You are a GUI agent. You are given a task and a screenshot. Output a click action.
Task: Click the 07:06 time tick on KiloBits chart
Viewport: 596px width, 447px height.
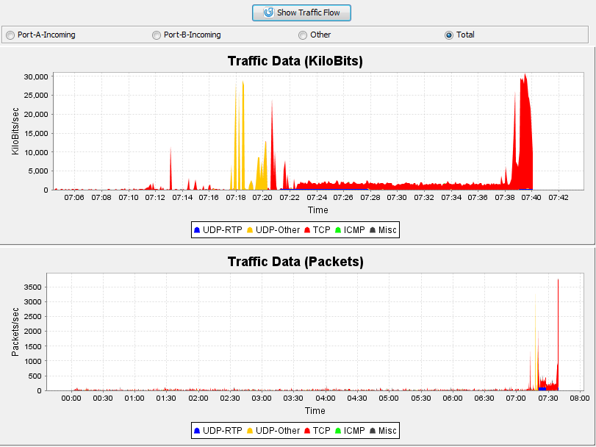(74, 198)
